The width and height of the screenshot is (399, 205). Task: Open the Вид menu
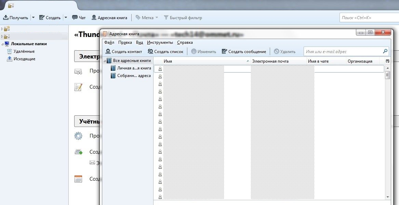click(x=139, y=42)
